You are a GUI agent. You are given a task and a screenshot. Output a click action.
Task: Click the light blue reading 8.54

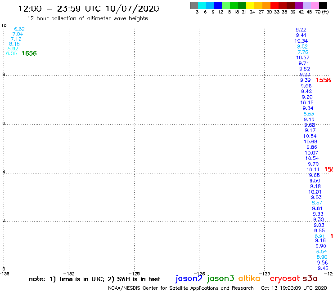[321, 252]
